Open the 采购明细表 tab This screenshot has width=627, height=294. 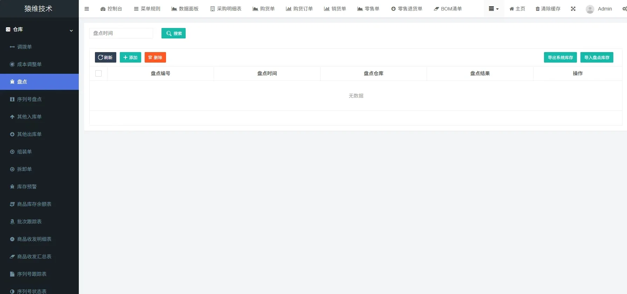click(x=226, y=9)
